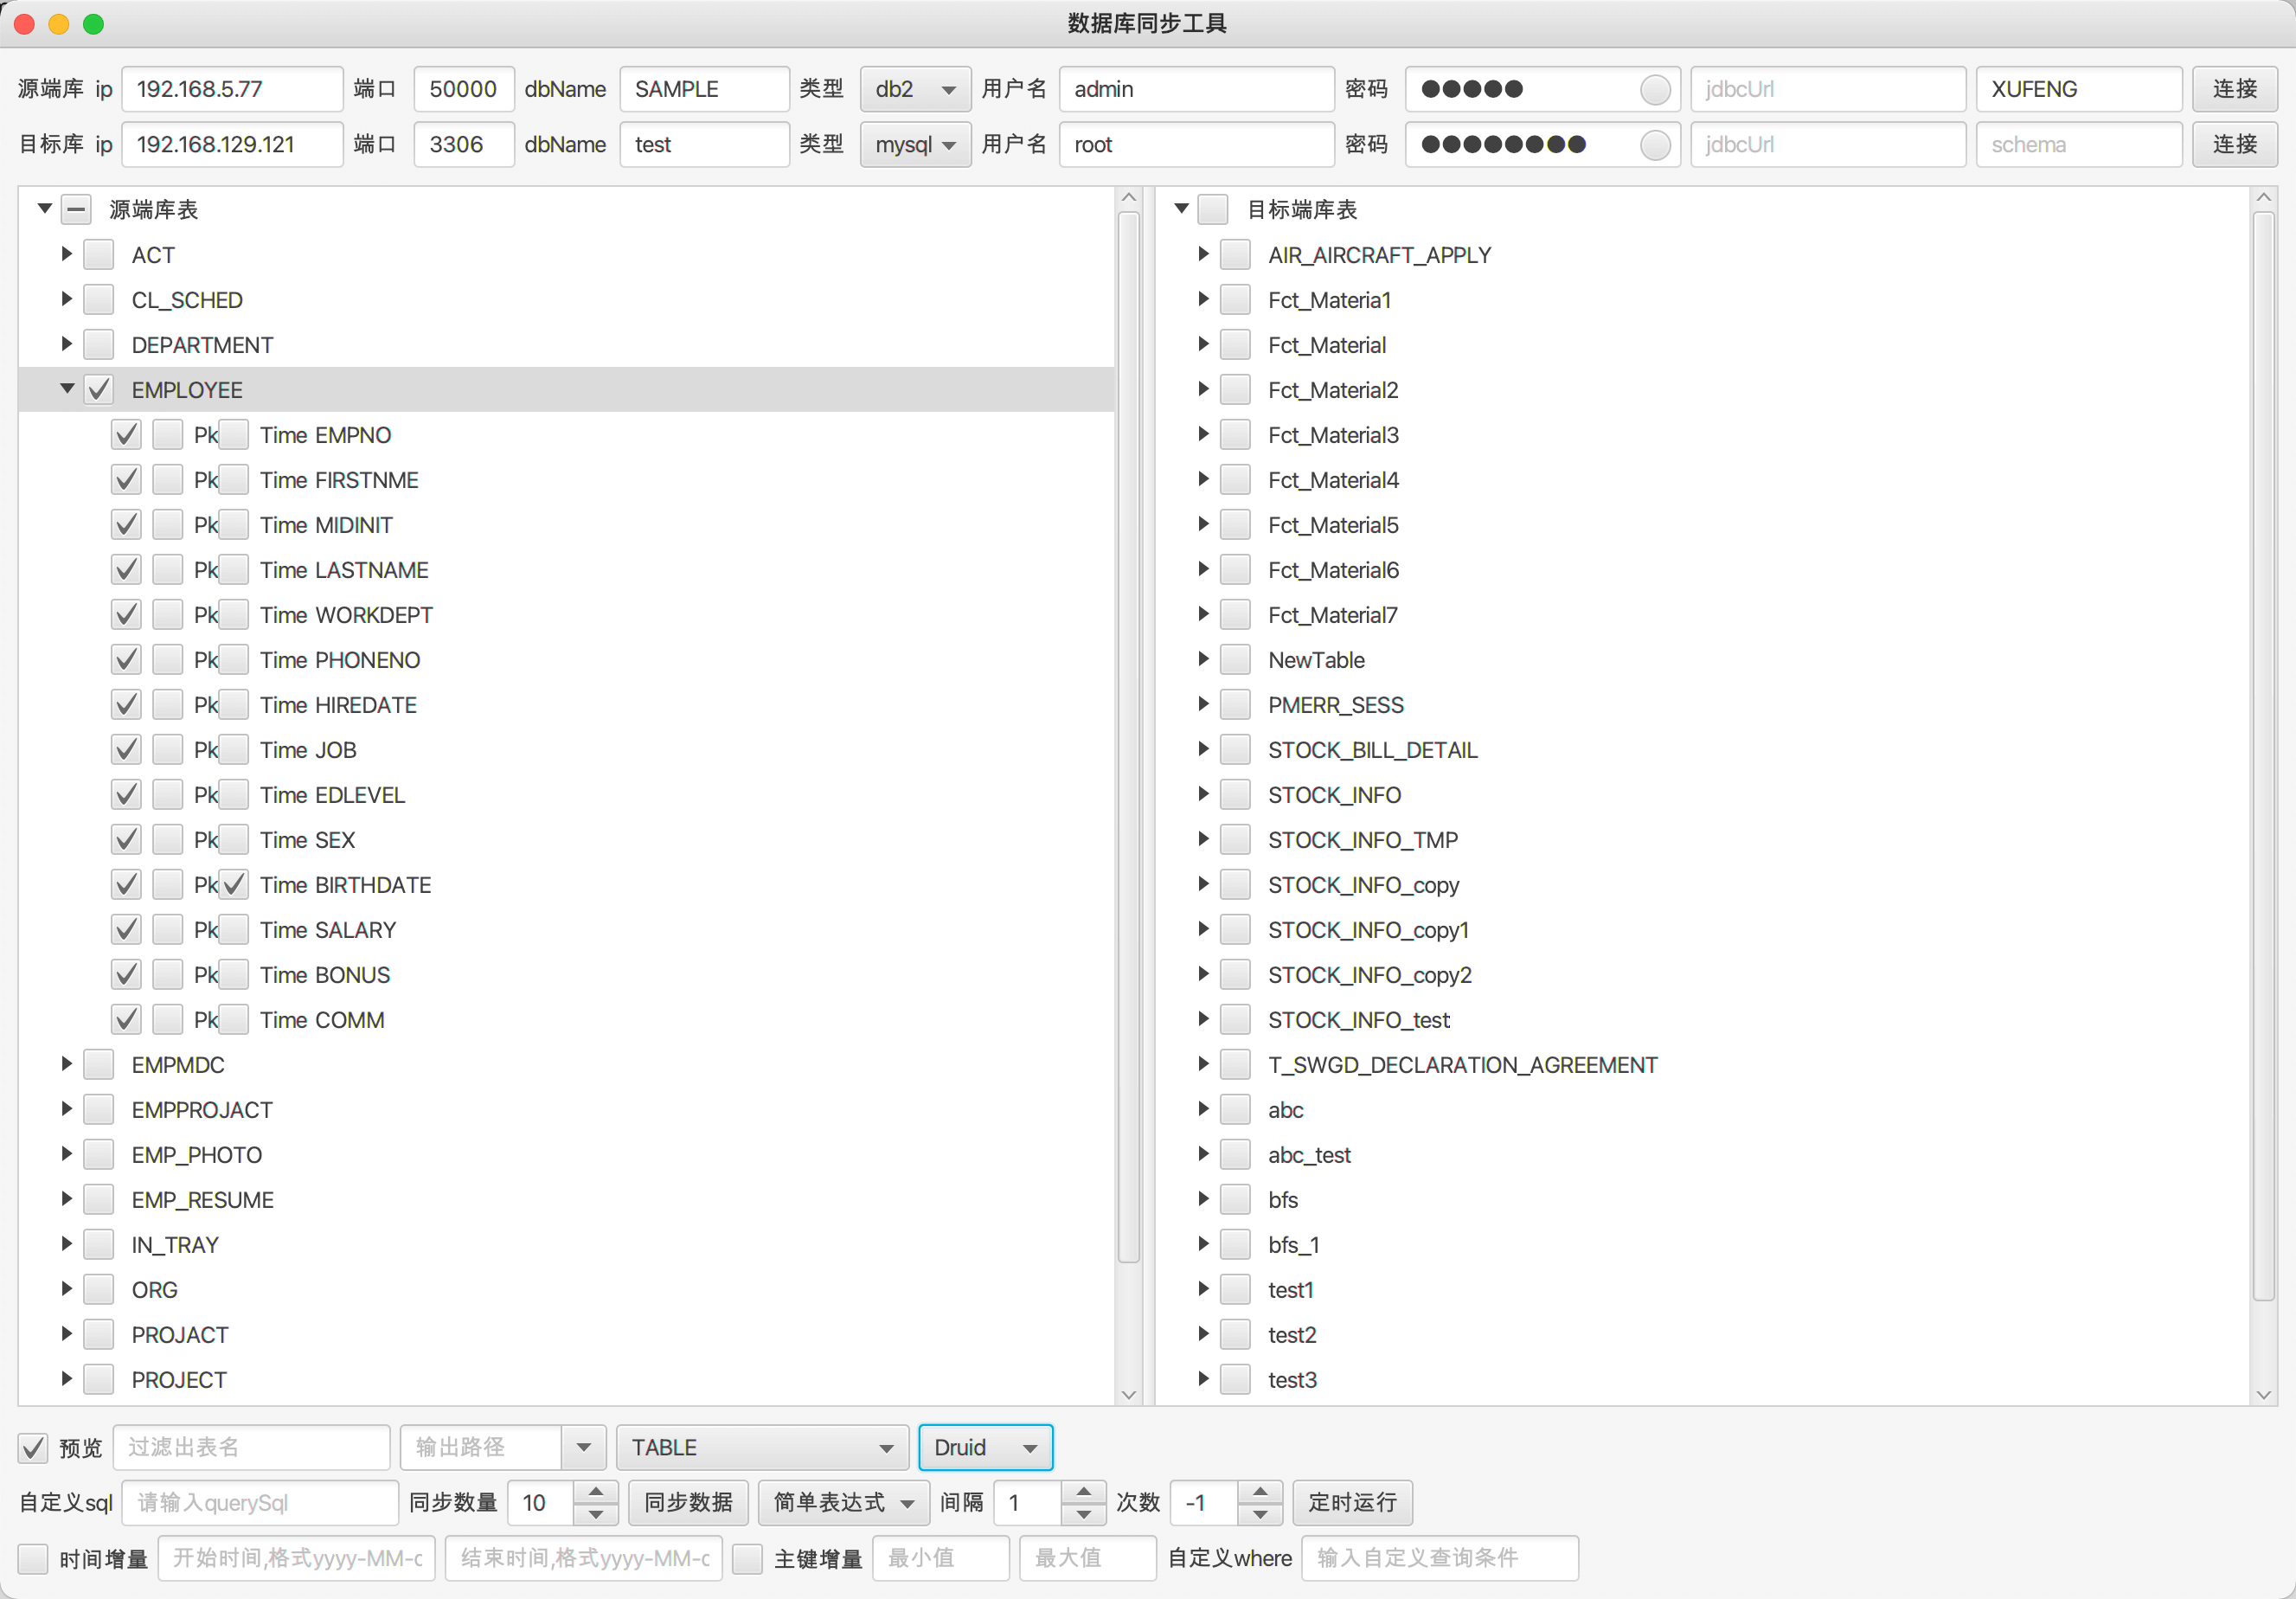Toggle checkbox for EMPLOYEE table selection
The height and width of the screenshot is (1599, 2296).
pyautogui.click(x=99, y=389)
